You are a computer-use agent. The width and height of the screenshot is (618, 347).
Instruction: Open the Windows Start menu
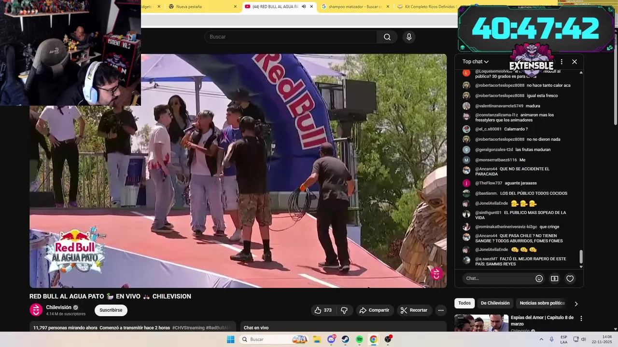pyautogui.click(x=231, y=339)
